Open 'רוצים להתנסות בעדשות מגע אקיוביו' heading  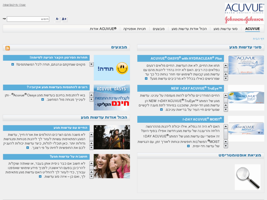46,87
